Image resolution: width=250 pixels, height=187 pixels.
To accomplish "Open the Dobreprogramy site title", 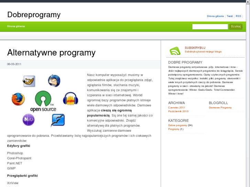I will pyautogui.click(x=34, y=15).
